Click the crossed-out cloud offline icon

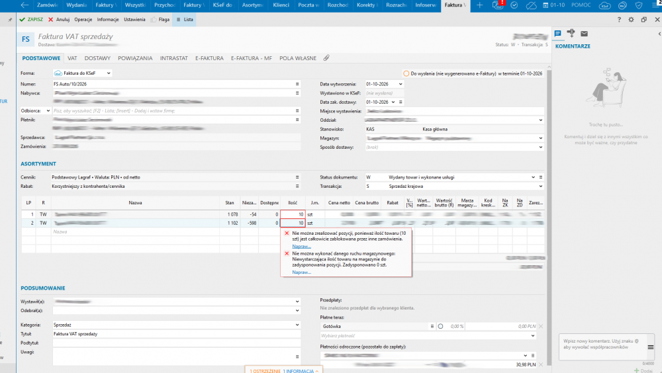[531, 5]
